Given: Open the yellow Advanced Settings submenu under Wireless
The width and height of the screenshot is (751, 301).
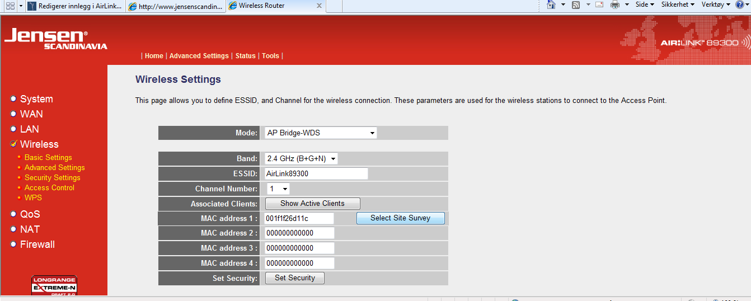Looking at the screenshot, I should click(x=55, y=168).
